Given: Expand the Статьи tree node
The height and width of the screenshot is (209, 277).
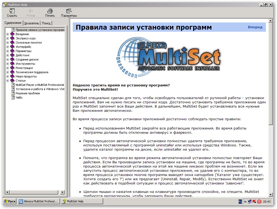Looking at the screenshot, I should point(7,81).
